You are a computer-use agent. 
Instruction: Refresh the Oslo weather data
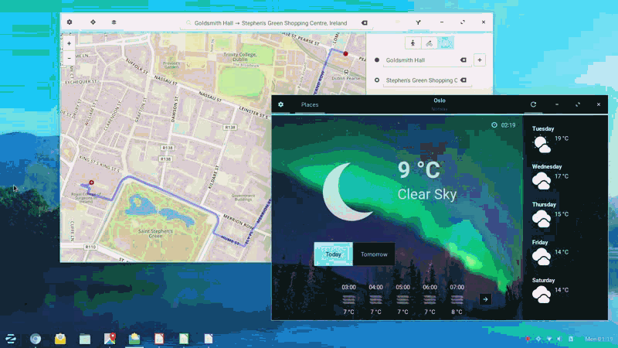[x=533, y=104]
